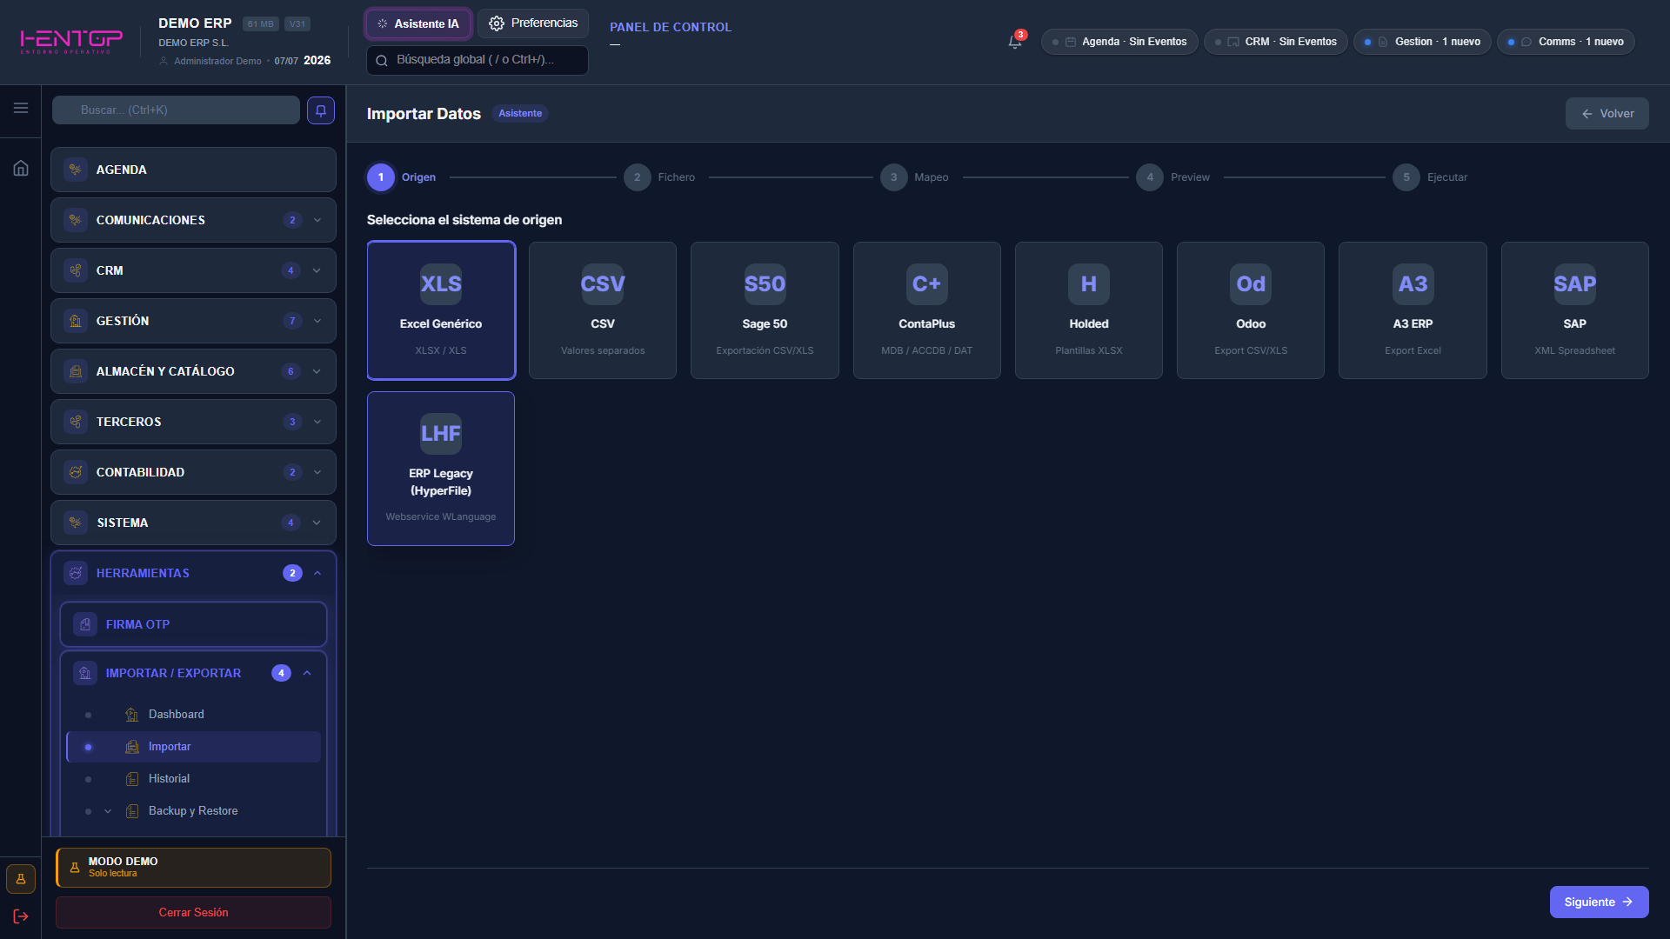
Task: Expand the ALMACÉN Y CATÁLOGO chevron
Action: (317, 371)
